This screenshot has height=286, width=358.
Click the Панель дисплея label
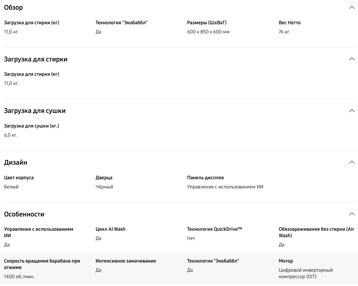click(205, 178)
